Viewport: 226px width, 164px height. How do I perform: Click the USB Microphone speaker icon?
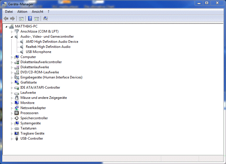22,52
